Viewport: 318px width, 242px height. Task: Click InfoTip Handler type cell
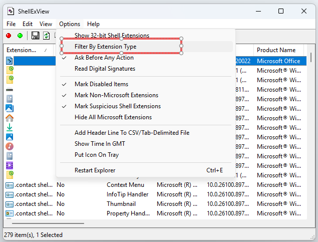pos(127,194)
